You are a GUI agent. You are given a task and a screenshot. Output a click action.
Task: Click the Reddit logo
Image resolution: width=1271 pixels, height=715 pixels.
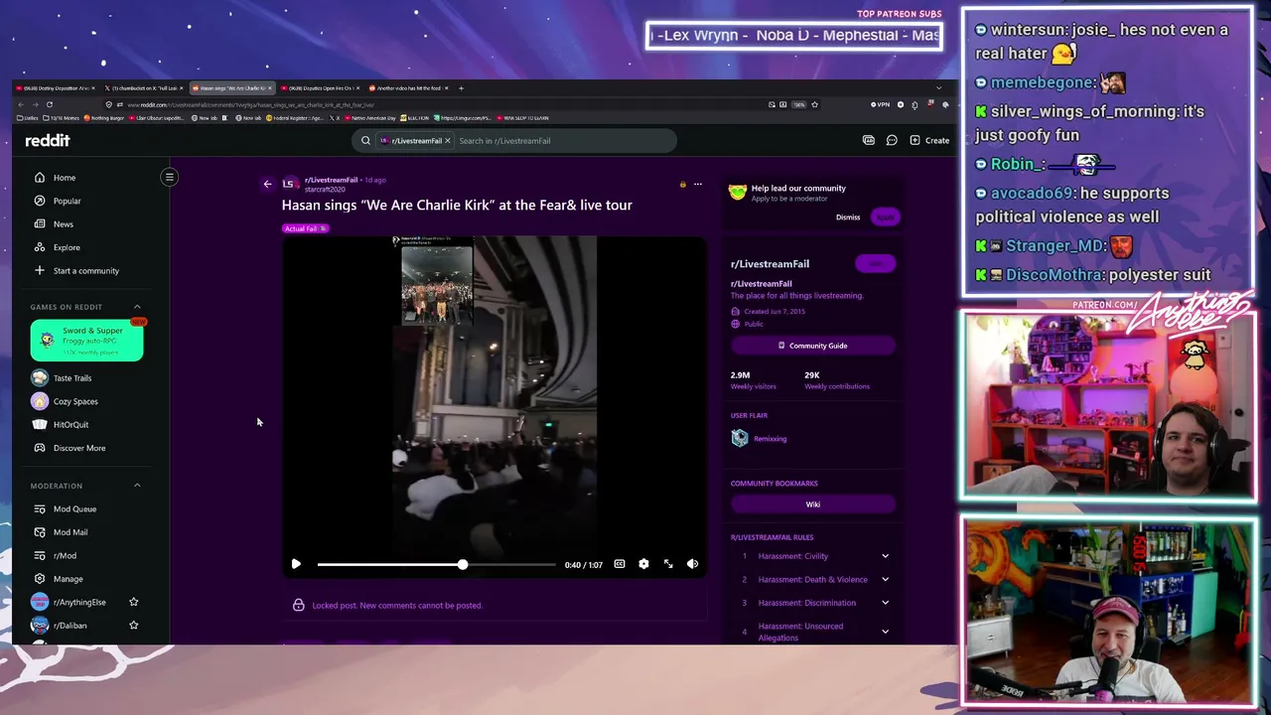[48, 141]
